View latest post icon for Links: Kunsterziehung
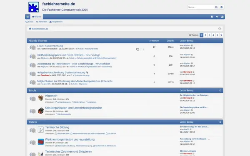This screenshot has height=156, width=250. tap(192, 45)
